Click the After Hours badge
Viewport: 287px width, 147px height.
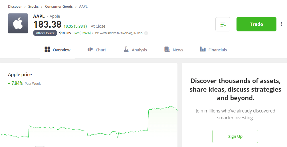tap(45, 33)
